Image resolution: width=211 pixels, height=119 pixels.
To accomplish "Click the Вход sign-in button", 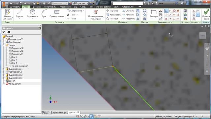I will (x=159, y=3).
